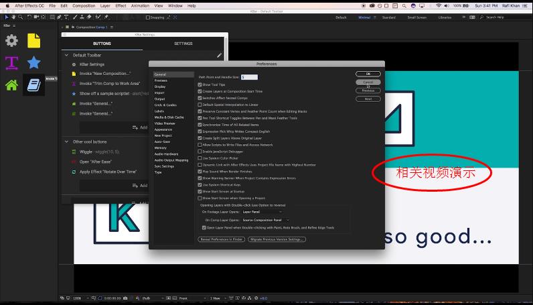Click the OK button in Preferences
The height and width of the screenshot is (305, 533).
[368, 74]
